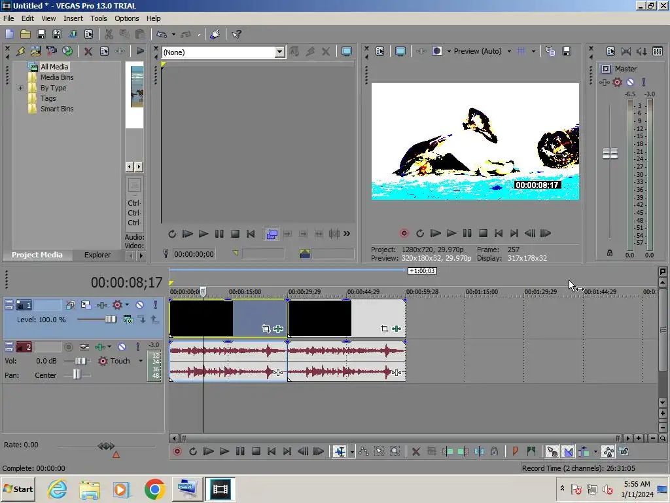Open video track 1 automation settings arrow
The width and height of the screenshot is (670, 503).
pos(127,305)
